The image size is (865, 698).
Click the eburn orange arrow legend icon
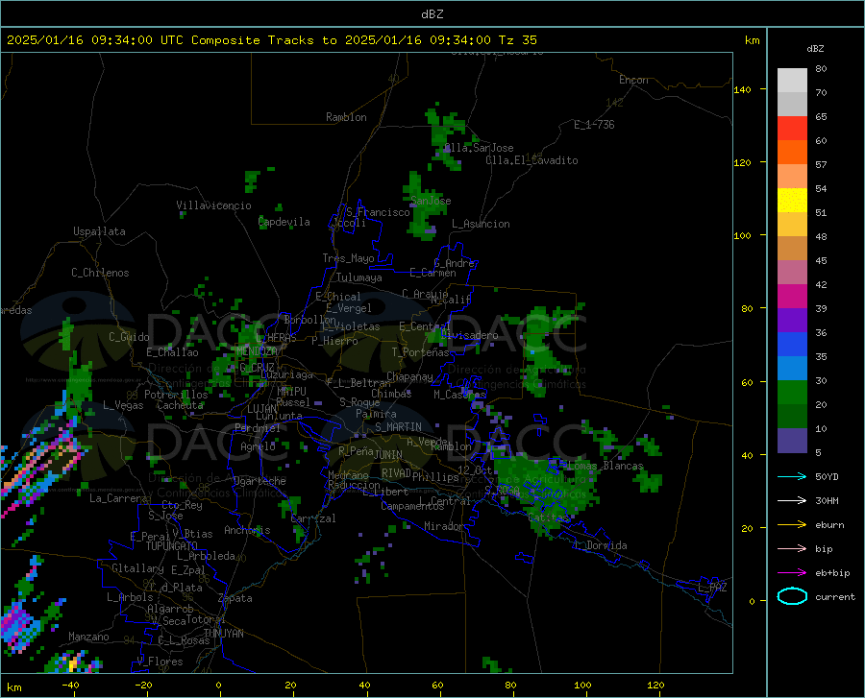tap(792, 525)
